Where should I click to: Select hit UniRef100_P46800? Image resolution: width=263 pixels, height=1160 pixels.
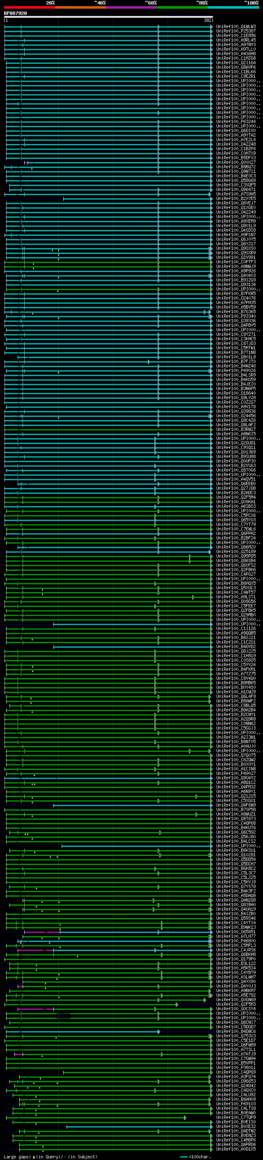pos(236,941)
